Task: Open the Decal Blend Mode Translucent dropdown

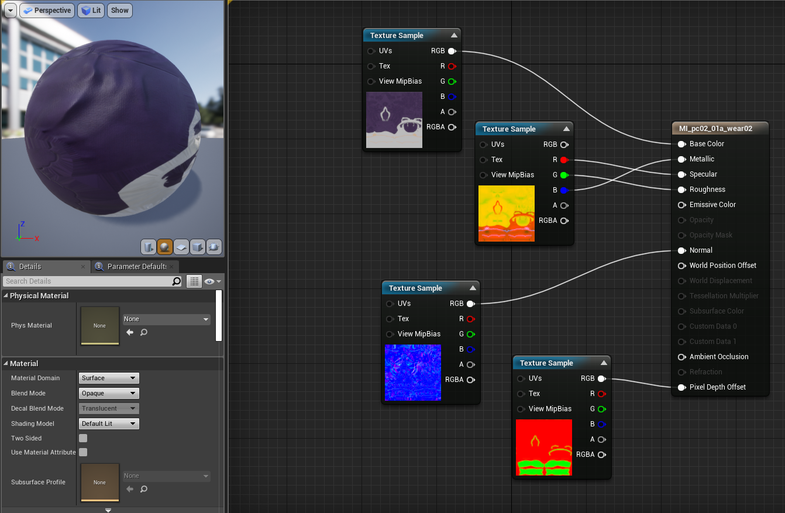Action: pyautogui.click(x=109, y=408)
